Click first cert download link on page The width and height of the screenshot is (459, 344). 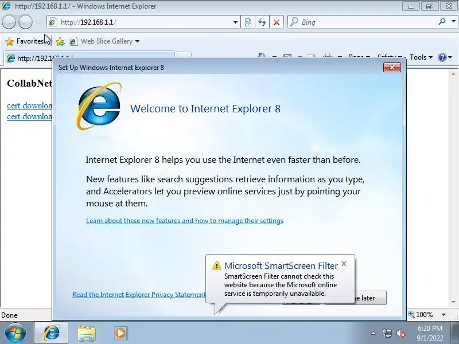29,105
